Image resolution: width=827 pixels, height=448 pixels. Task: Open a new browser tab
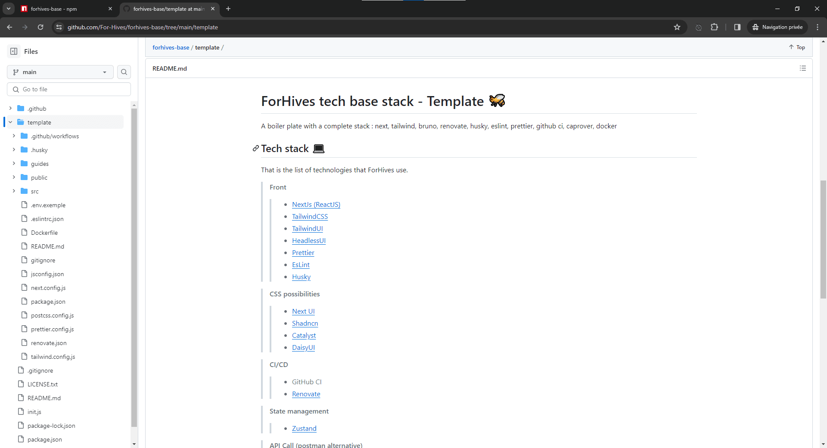coord(228,9)
